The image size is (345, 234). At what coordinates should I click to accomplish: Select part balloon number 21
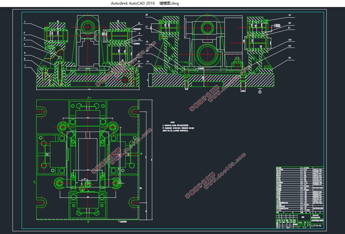click(289, 28)
